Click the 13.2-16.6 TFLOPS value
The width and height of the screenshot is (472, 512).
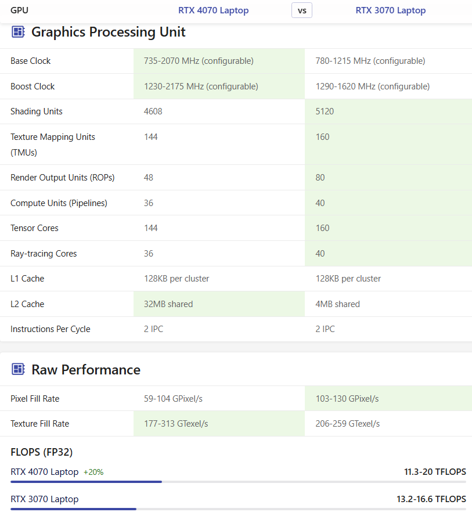[431, 499]
